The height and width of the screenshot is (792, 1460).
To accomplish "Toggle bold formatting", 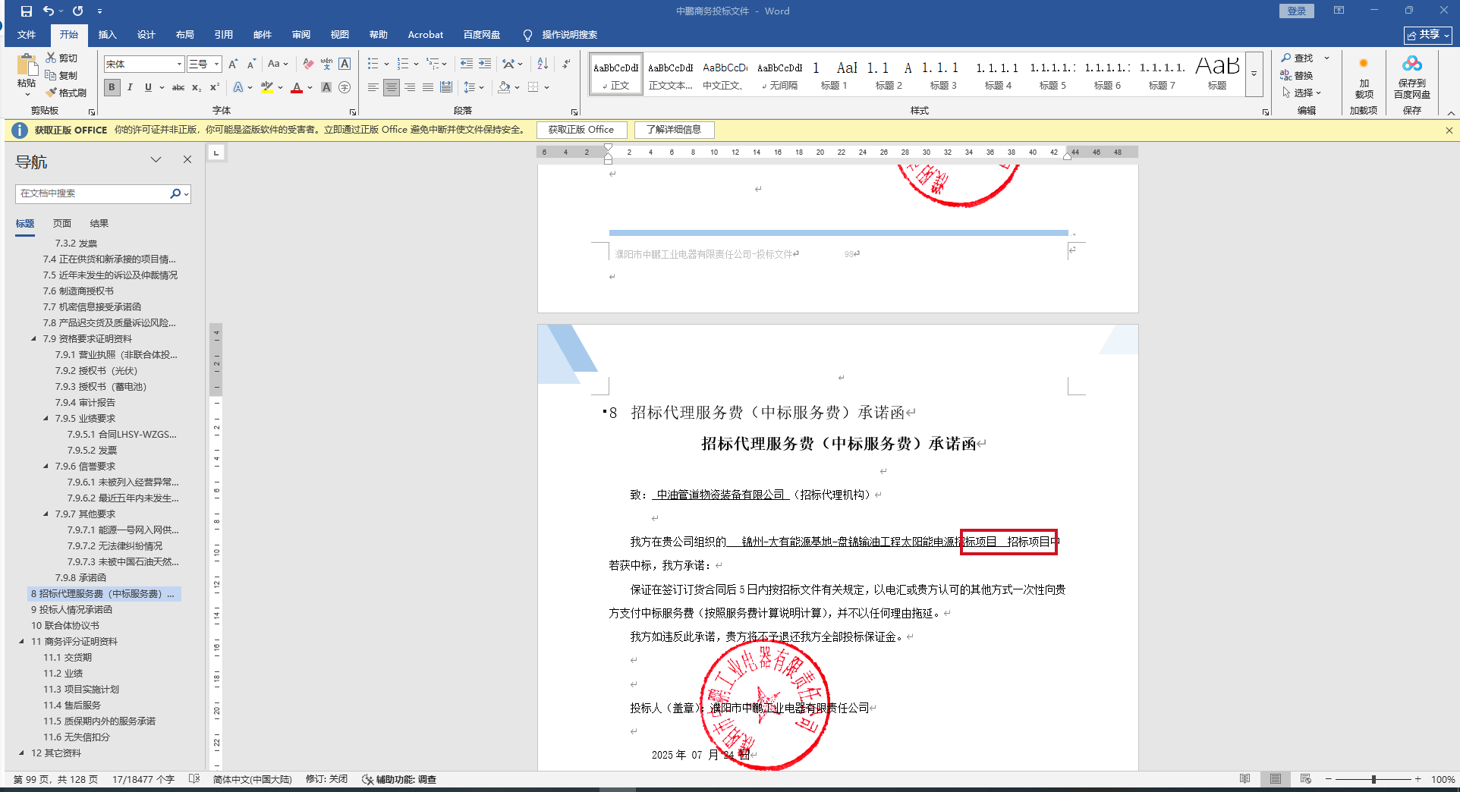I will coord(112,87).
